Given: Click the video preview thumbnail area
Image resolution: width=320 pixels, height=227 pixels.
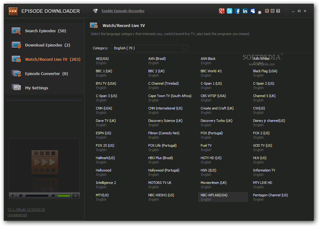Looking at the screenshot, I should click(x=44, y=165).
